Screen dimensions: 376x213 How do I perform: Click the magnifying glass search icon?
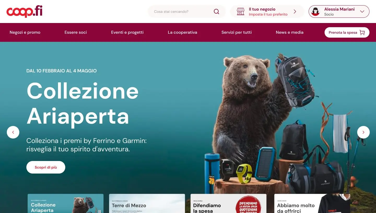click(x=216, y=11)
